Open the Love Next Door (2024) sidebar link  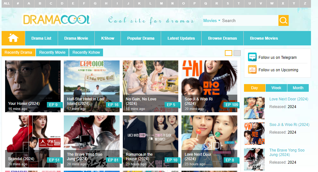point(289,99)
